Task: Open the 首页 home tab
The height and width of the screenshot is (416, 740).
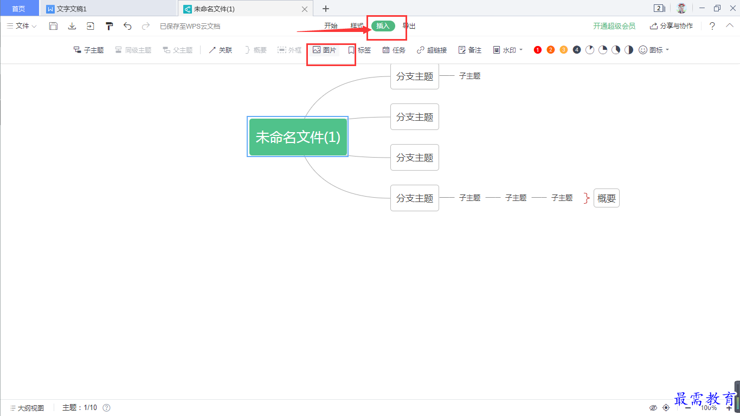Action: click(x=19, y=9)
